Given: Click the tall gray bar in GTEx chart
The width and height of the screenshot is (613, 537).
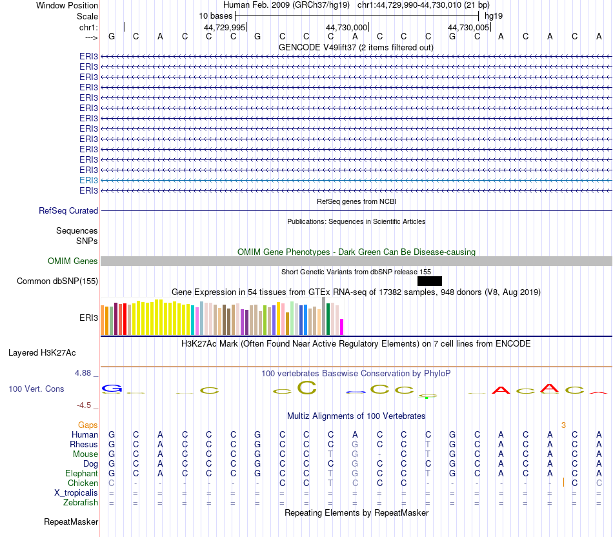Looking at the screenshot, I should [323, 316].
